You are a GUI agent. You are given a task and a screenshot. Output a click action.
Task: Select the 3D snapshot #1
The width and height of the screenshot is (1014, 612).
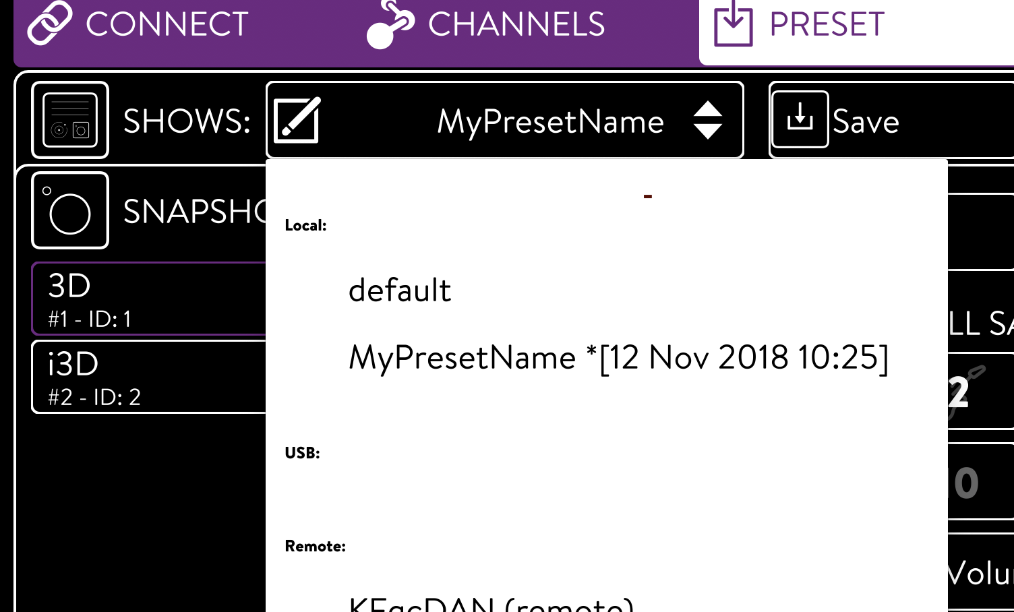pos(149,299)
